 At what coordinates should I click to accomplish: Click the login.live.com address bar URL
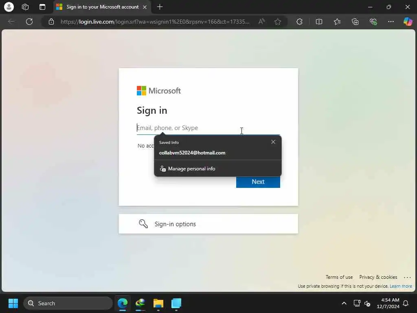pyautogui.click(x=155, y=22)
